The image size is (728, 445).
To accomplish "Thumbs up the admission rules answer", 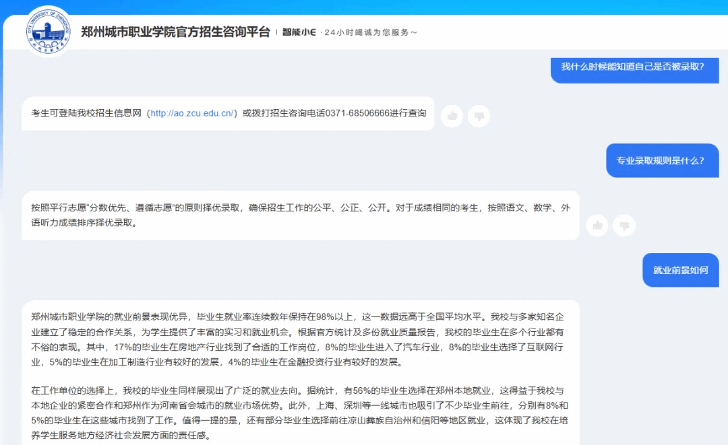I will click(x=597, y=225).
